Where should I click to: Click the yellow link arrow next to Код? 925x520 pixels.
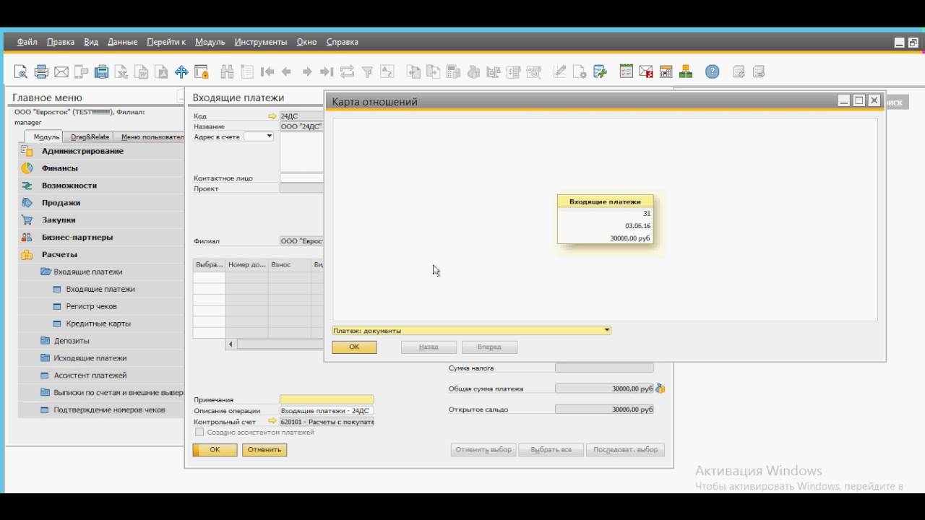click(x=272, y=116)
